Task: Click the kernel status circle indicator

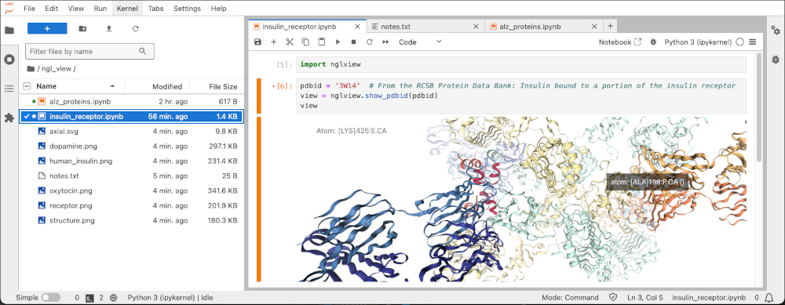Action: click(x=740, y=42)
